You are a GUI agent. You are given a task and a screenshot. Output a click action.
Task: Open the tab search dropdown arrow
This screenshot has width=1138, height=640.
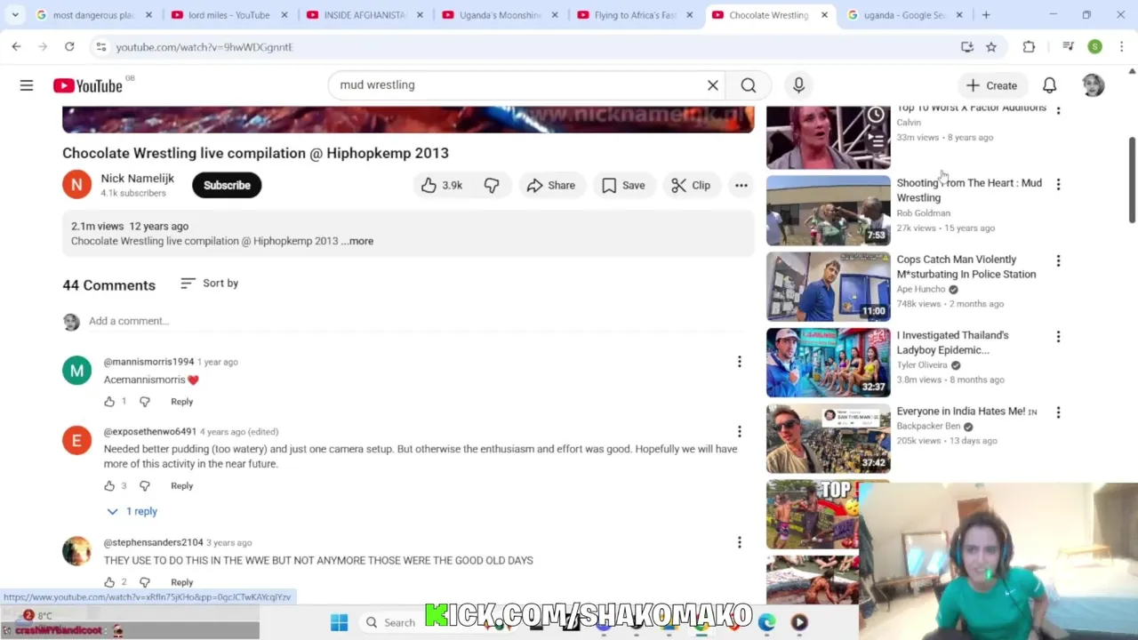click(15, 15)
